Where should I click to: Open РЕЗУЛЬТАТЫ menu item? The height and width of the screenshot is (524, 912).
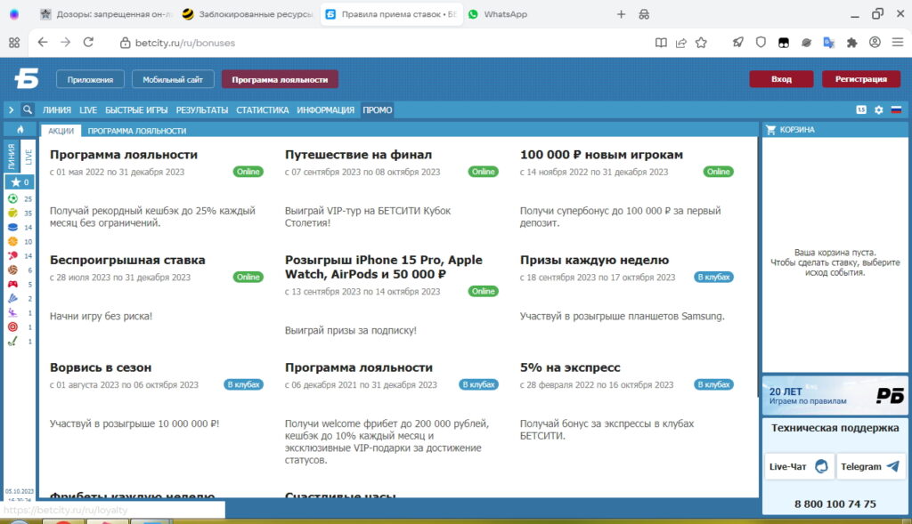click(x=202, y=109)
